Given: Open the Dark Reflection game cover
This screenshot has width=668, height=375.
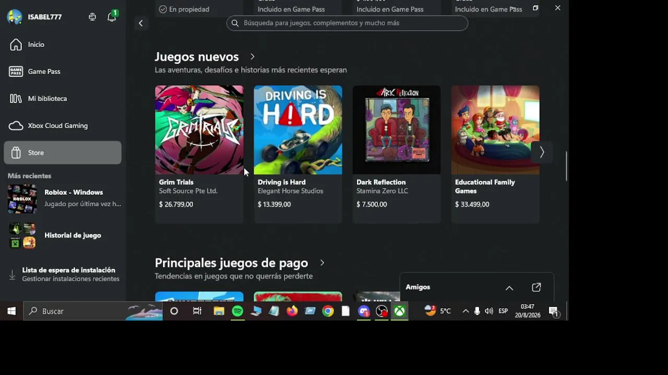Looking at the screenshot, I should (397, 130).
